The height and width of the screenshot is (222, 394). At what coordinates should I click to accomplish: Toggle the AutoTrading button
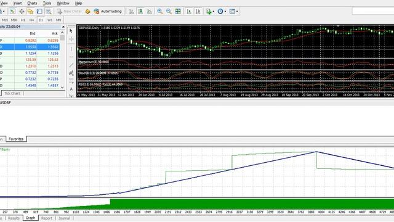point(108,11)
